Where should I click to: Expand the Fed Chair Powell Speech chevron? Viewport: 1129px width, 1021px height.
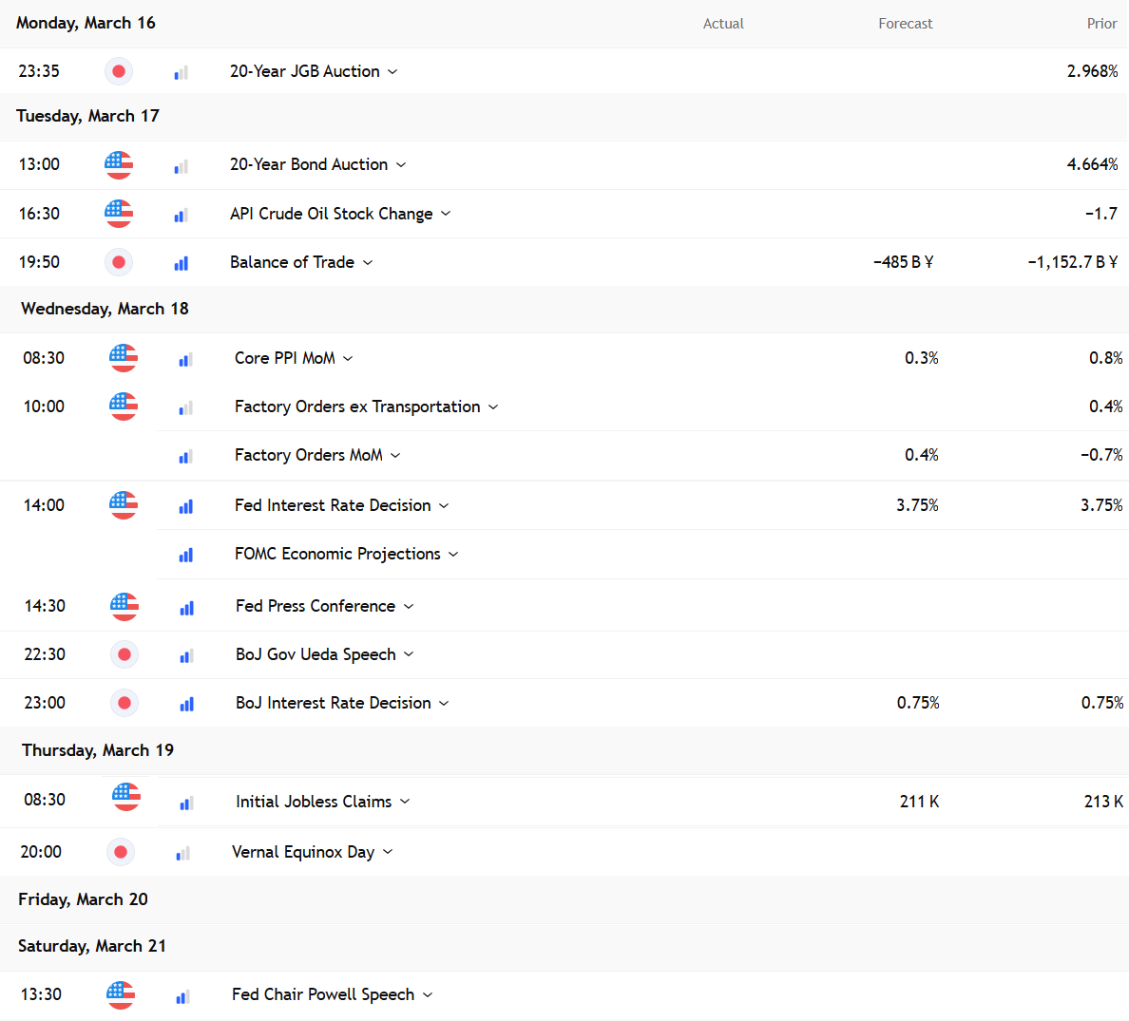[428, 995]
